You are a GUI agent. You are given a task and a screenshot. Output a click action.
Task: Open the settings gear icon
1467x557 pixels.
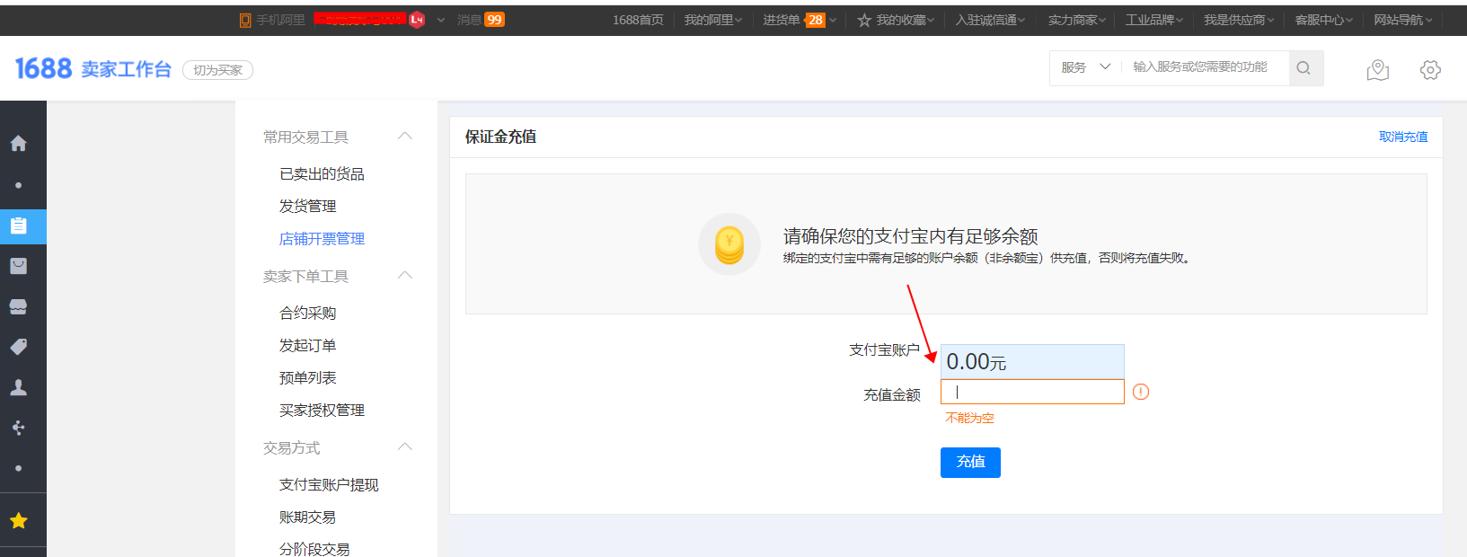point(1430,70)
